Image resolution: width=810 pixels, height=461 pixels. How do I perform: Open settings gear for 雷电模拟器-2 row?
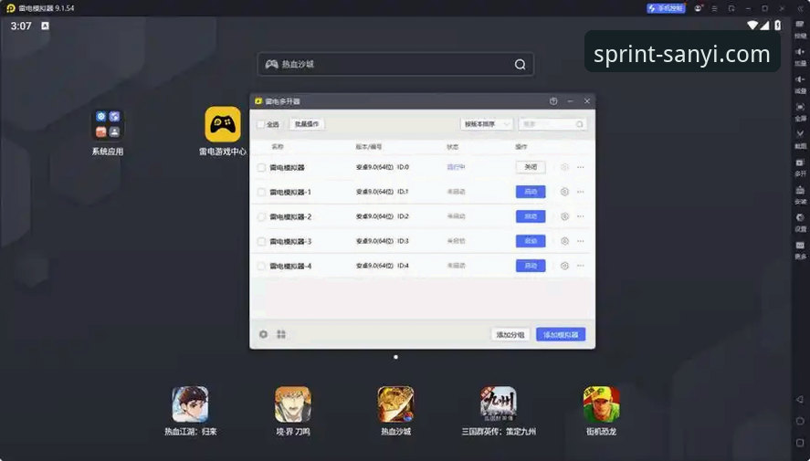pos(564,216)
